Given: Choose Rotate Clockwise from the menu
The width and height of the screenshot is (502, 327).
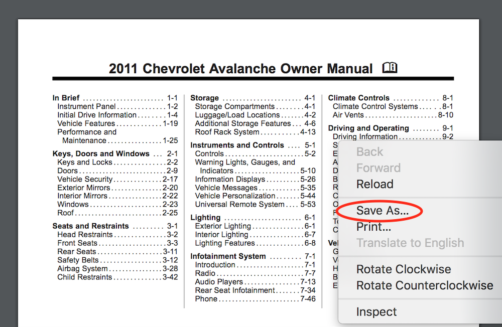Looking at the screenshot, I should pyautogui.click(x=404, y=269).
